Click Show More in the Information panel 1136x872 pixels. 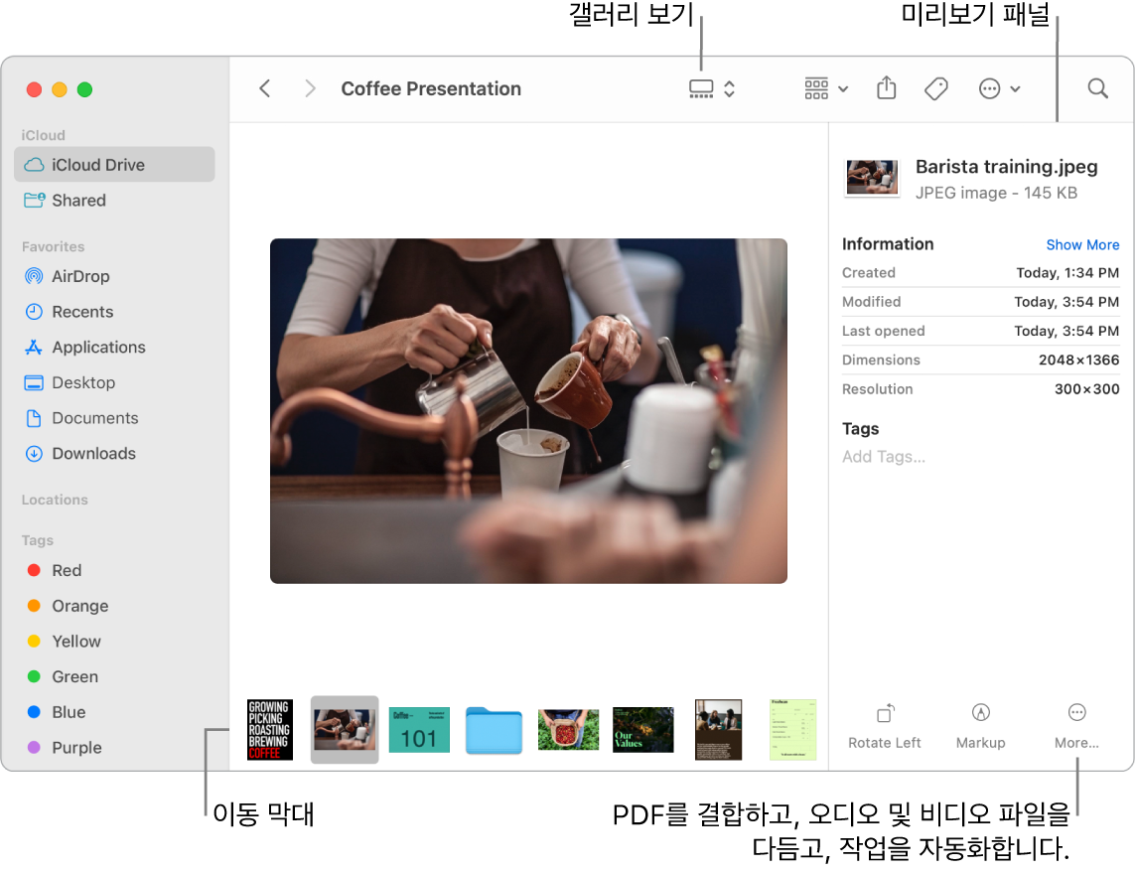(x=1082, y=244)
